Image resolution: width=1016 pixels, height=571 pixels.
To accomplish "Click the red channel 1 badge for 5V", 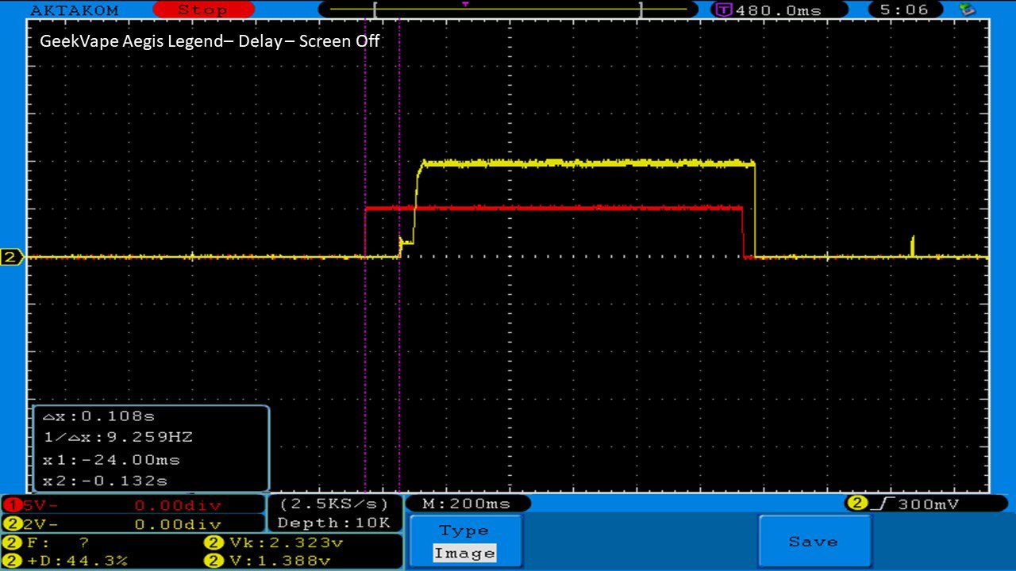I will click(10, 505).
